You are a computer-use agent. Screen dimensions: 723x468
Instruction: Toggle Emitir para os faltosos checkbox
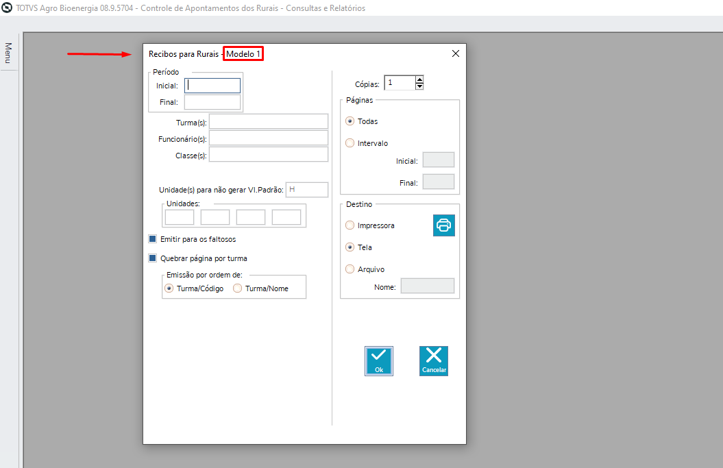click(153, 239)
